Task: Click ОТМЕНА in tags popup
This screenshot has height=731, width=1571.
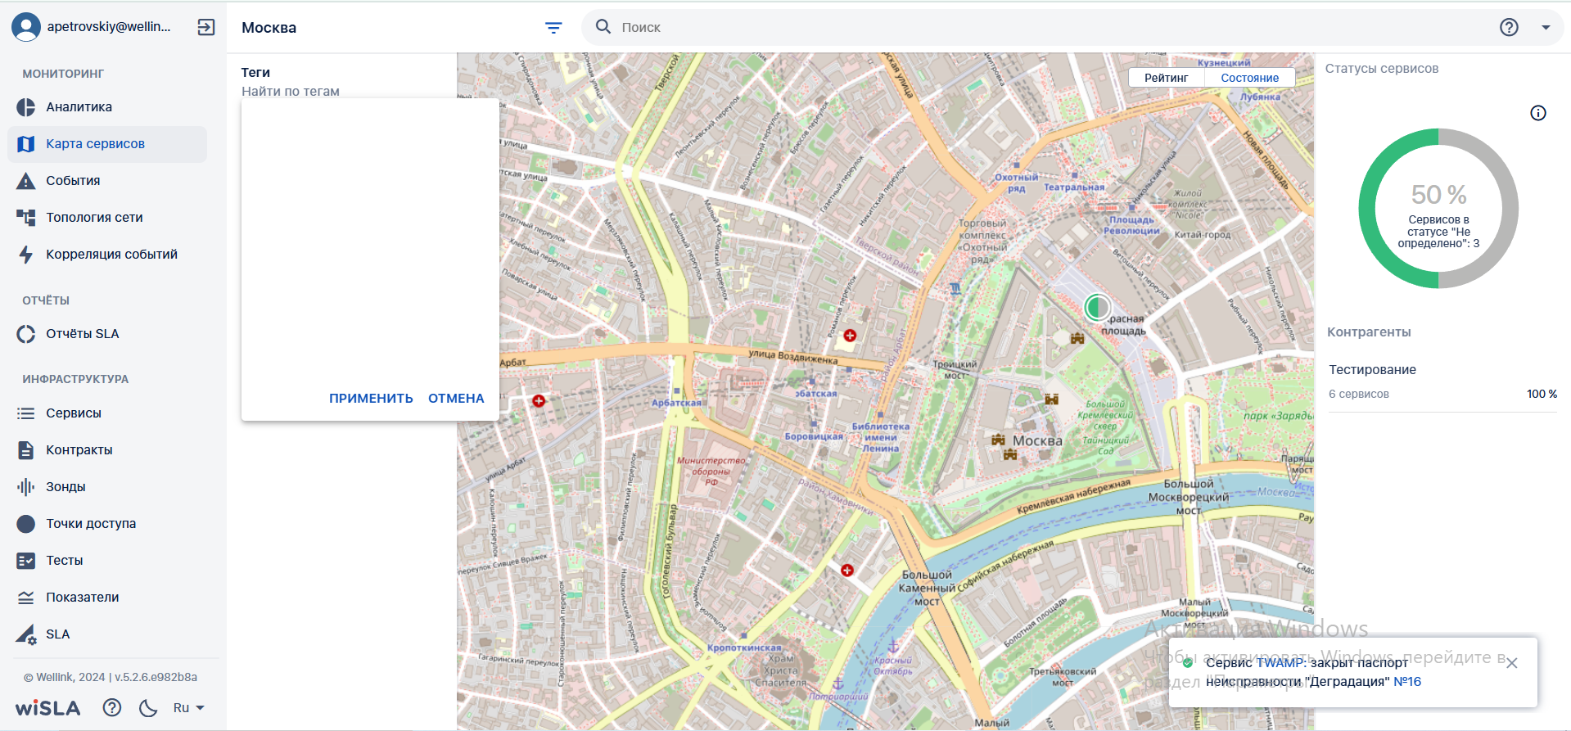Action: point(456,399)
